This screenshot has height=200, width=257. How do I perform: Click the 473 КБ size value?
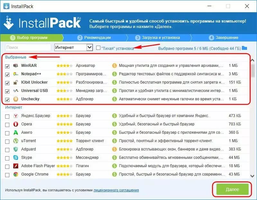tap(235, 116)
